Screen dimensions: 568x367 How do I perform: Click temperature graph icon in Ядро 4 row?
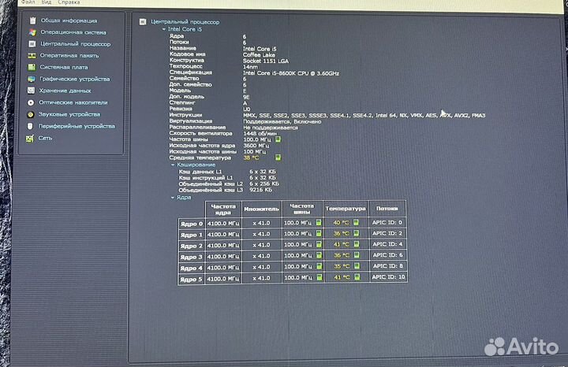(357, 266)
